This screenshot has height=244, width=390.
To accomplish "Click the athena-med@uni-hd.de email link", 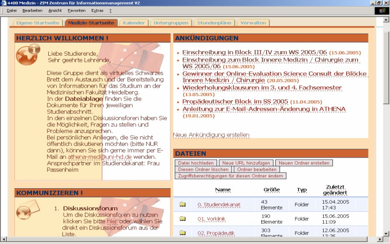I will (100, 157).
